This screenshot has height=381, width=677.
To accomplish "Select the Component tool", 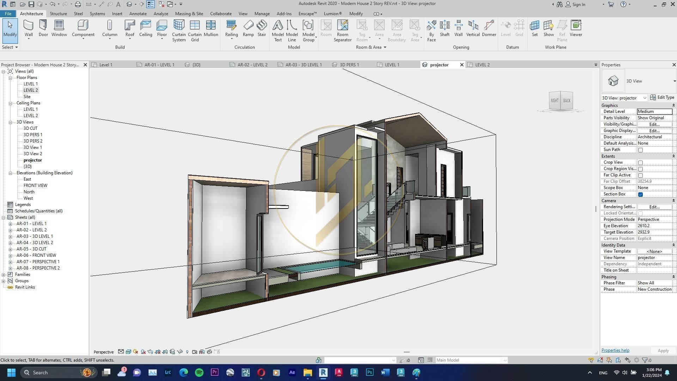I will coord(83,28).
